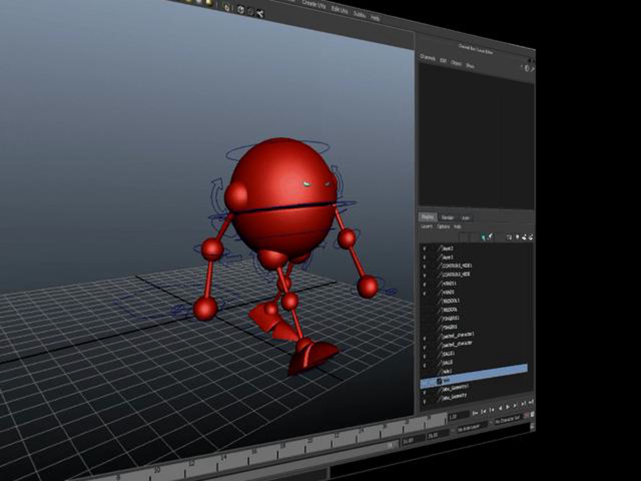Screen dimensions: 641x481
Task: Play the animation forwards
Action: [507, 407]
